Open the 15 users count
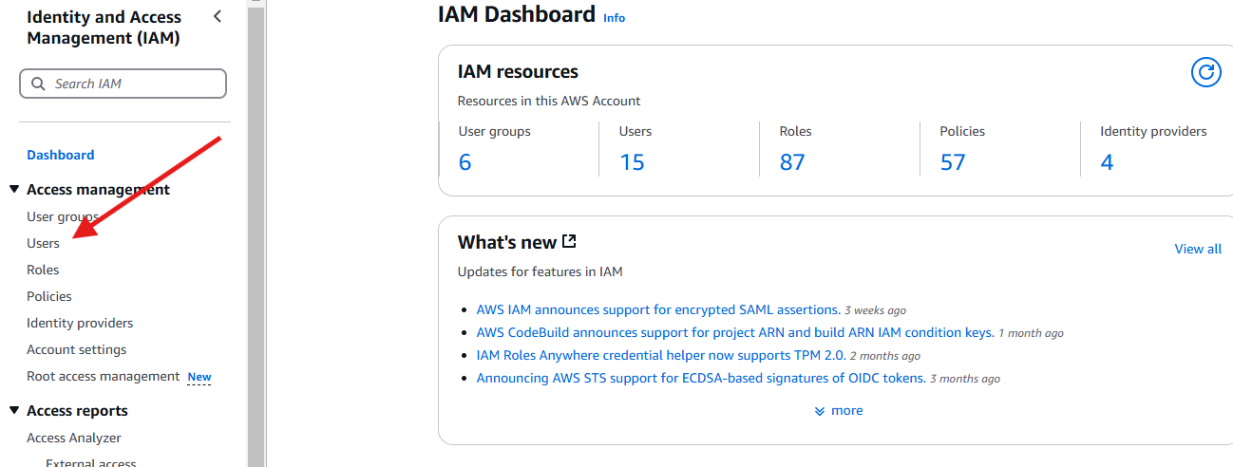The image size is (1233, 467). click(632, 162)
